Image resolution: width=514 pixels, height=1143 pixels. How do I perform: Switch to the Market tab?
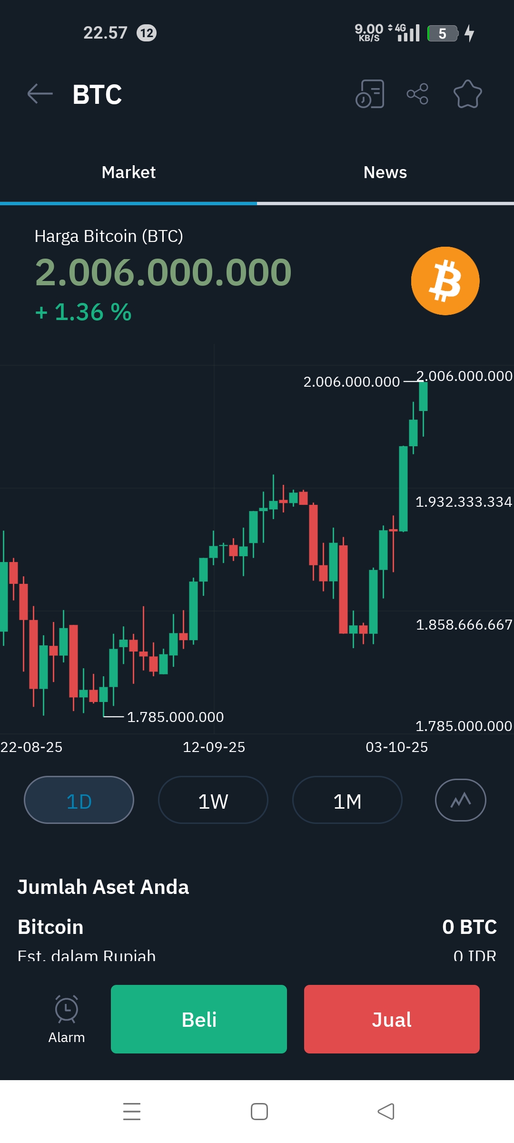tap(128, 172)
